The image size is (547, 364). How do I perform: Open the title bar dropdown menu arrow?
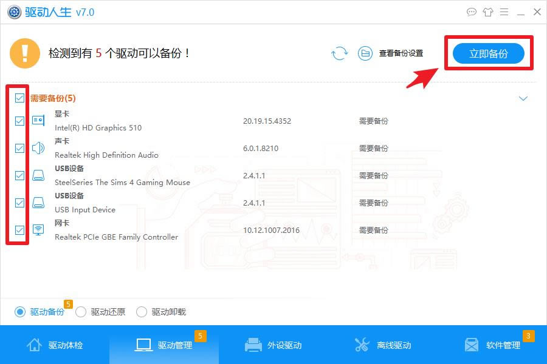[504, 12]
